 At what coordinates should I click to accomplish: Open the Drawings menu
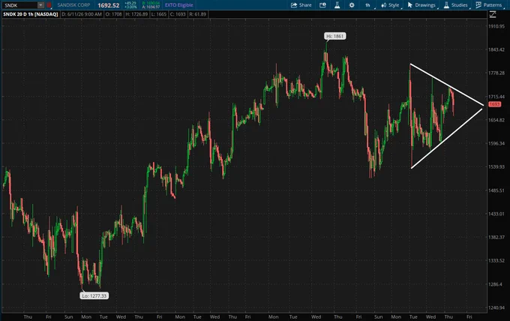click(x=421, y=5)
